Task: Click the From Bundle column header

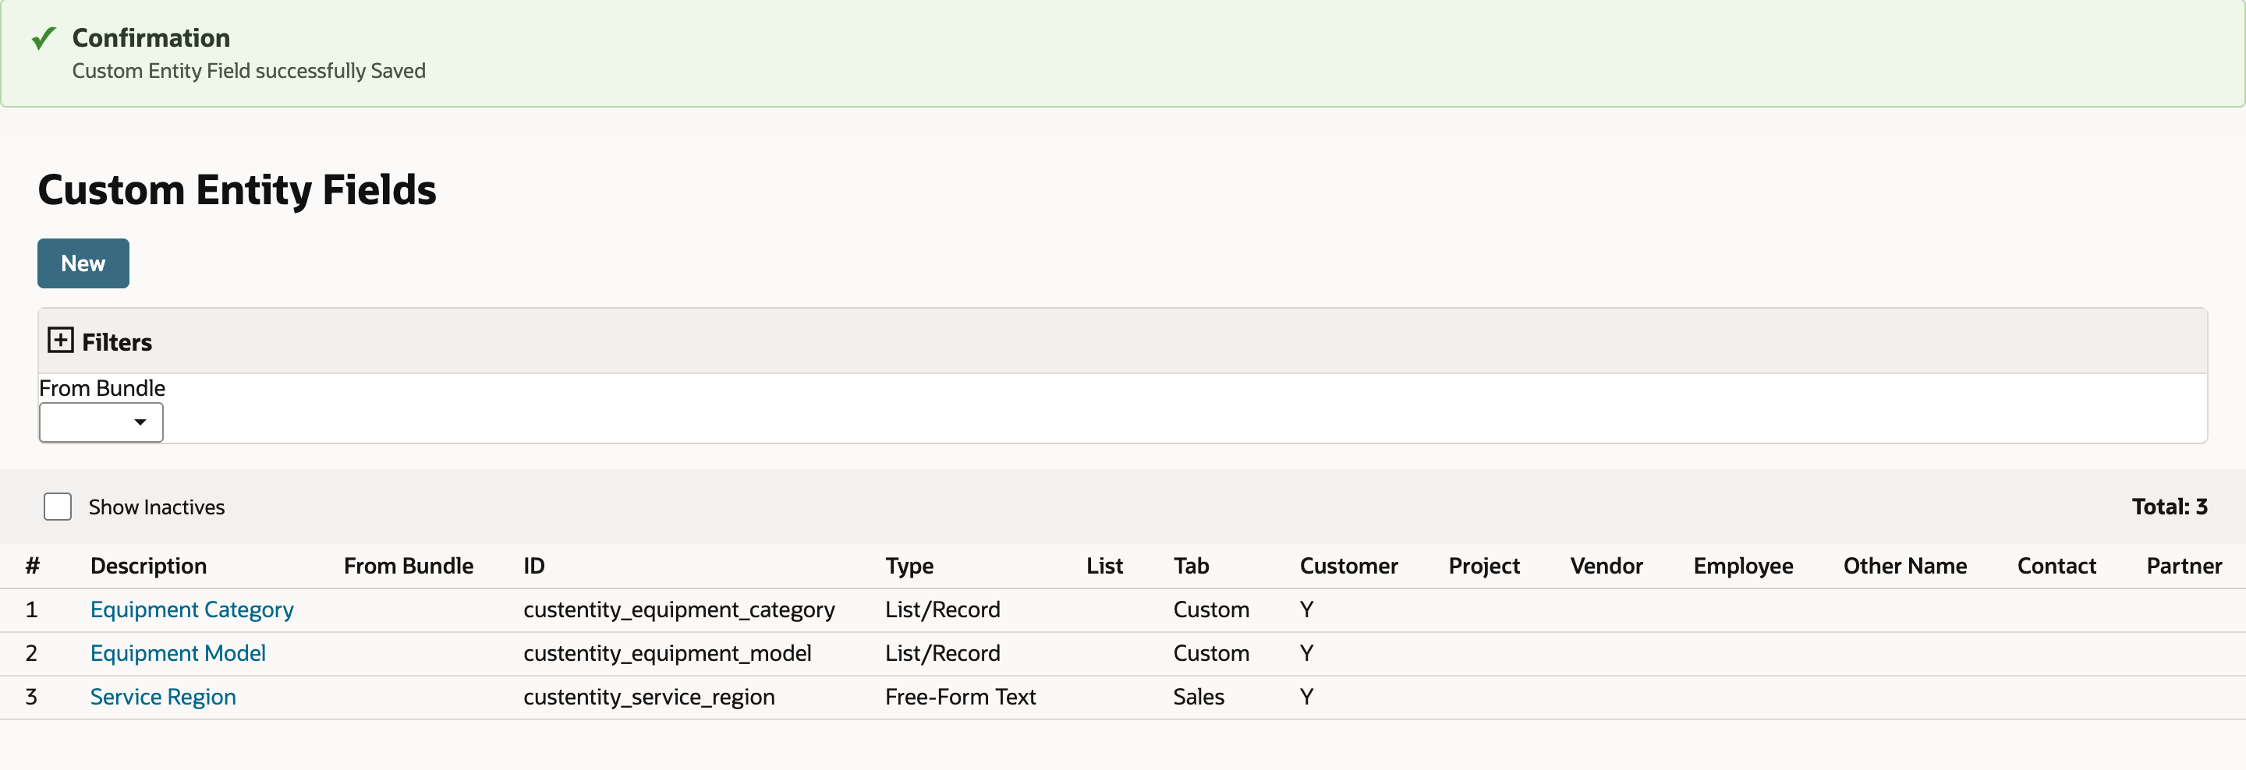Action: tap(408, 566)
